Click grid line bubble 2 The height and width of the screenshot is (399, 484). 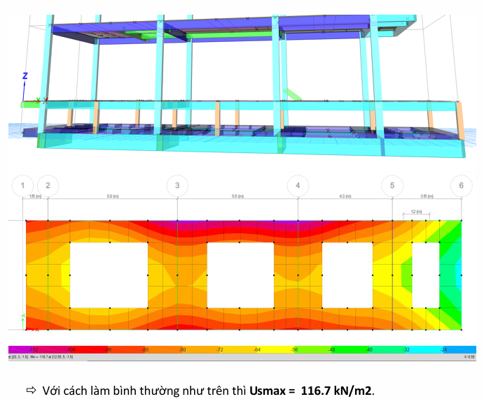pos(48,185)
